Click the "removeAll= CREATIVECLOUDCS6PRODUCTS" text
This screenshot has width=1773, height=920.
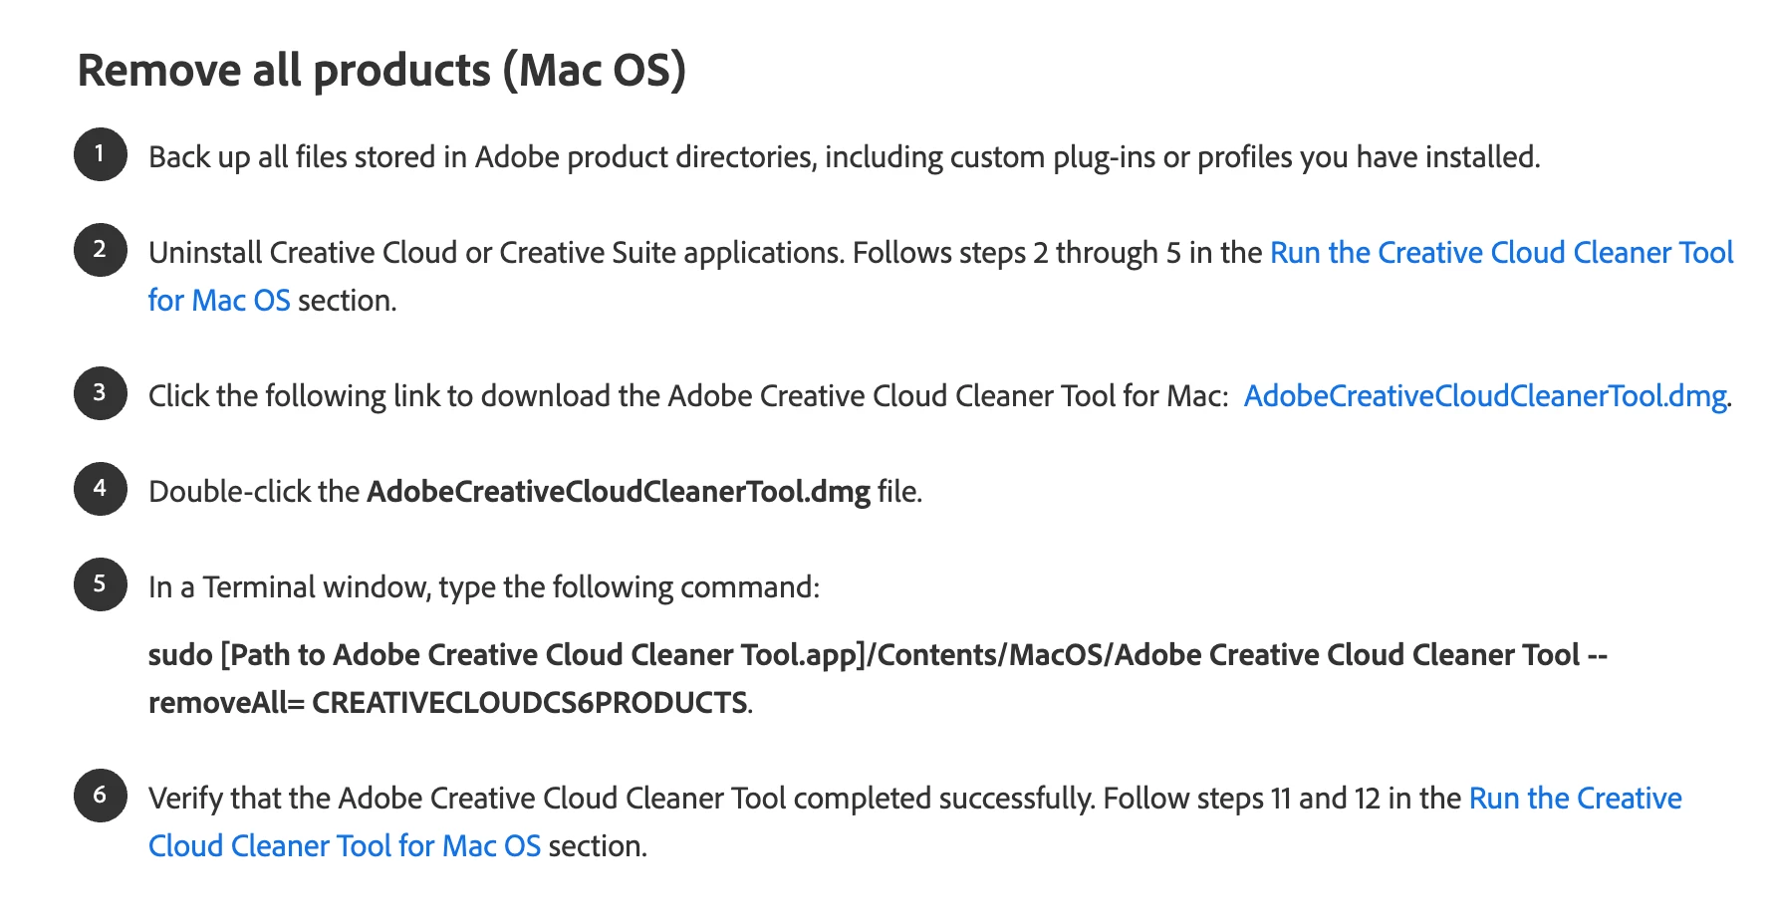point(448,703)
